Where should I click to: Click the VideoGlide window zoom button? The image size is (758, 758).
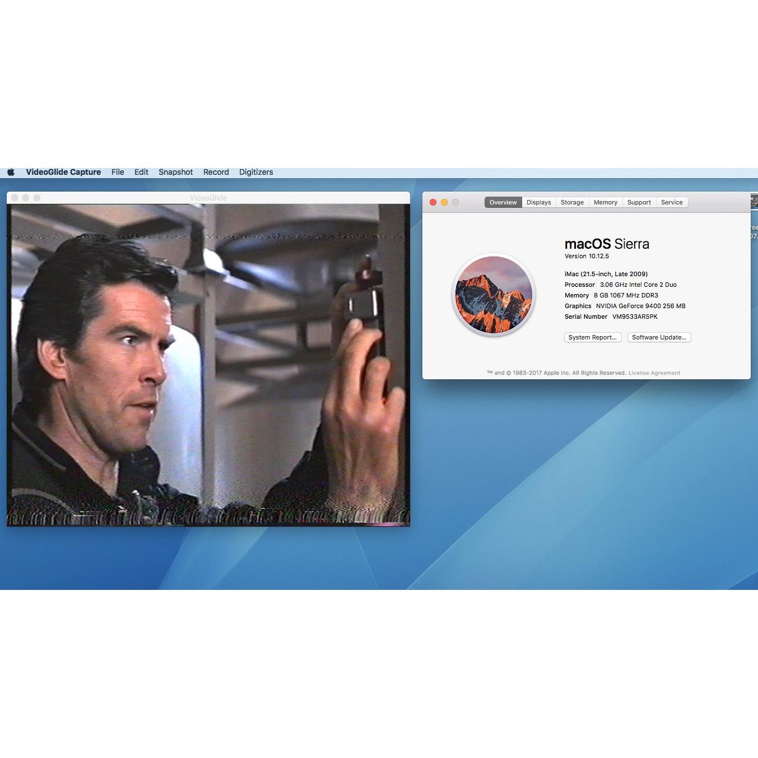pyautogui.click(x=37, y=198)
